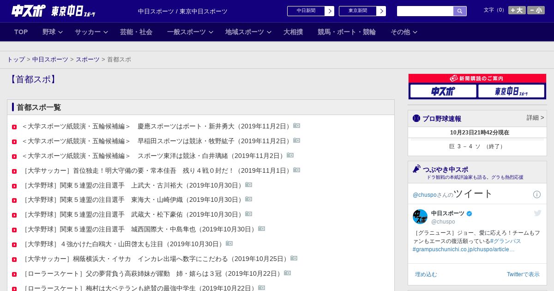Screen dimensions: 554x291
Task: Click baseball icon next to プロ野球速報
Action: pyautogui.click(x=416, y=118)
